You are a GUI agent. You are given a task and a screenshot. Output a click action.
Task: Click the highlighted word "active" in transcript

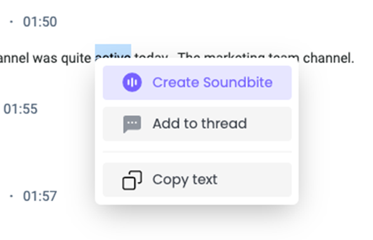pyautogui.click(x=113, y=55)
